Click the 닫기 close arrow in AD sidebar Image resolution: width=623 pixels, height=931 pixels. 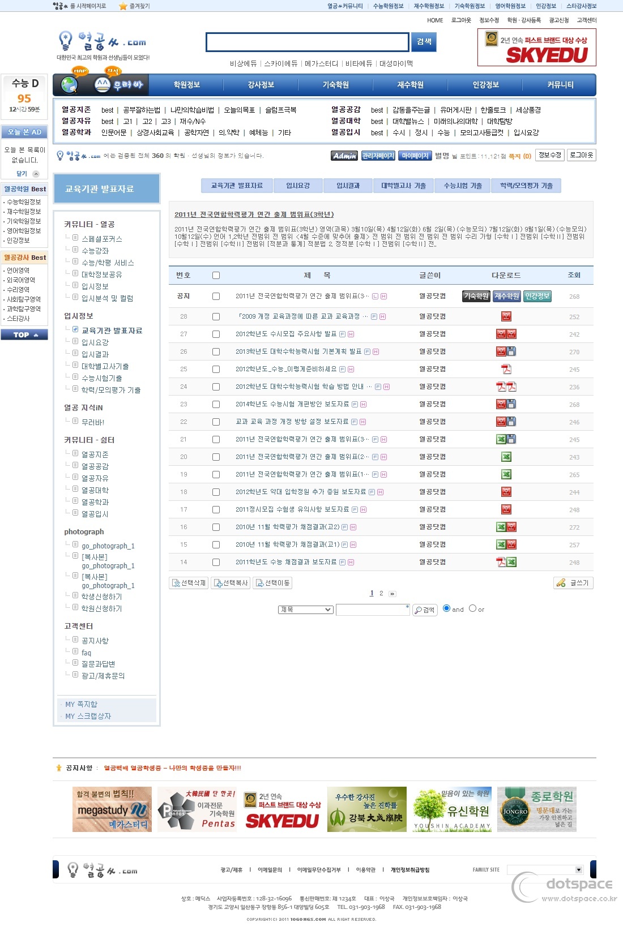coord(36,174)
